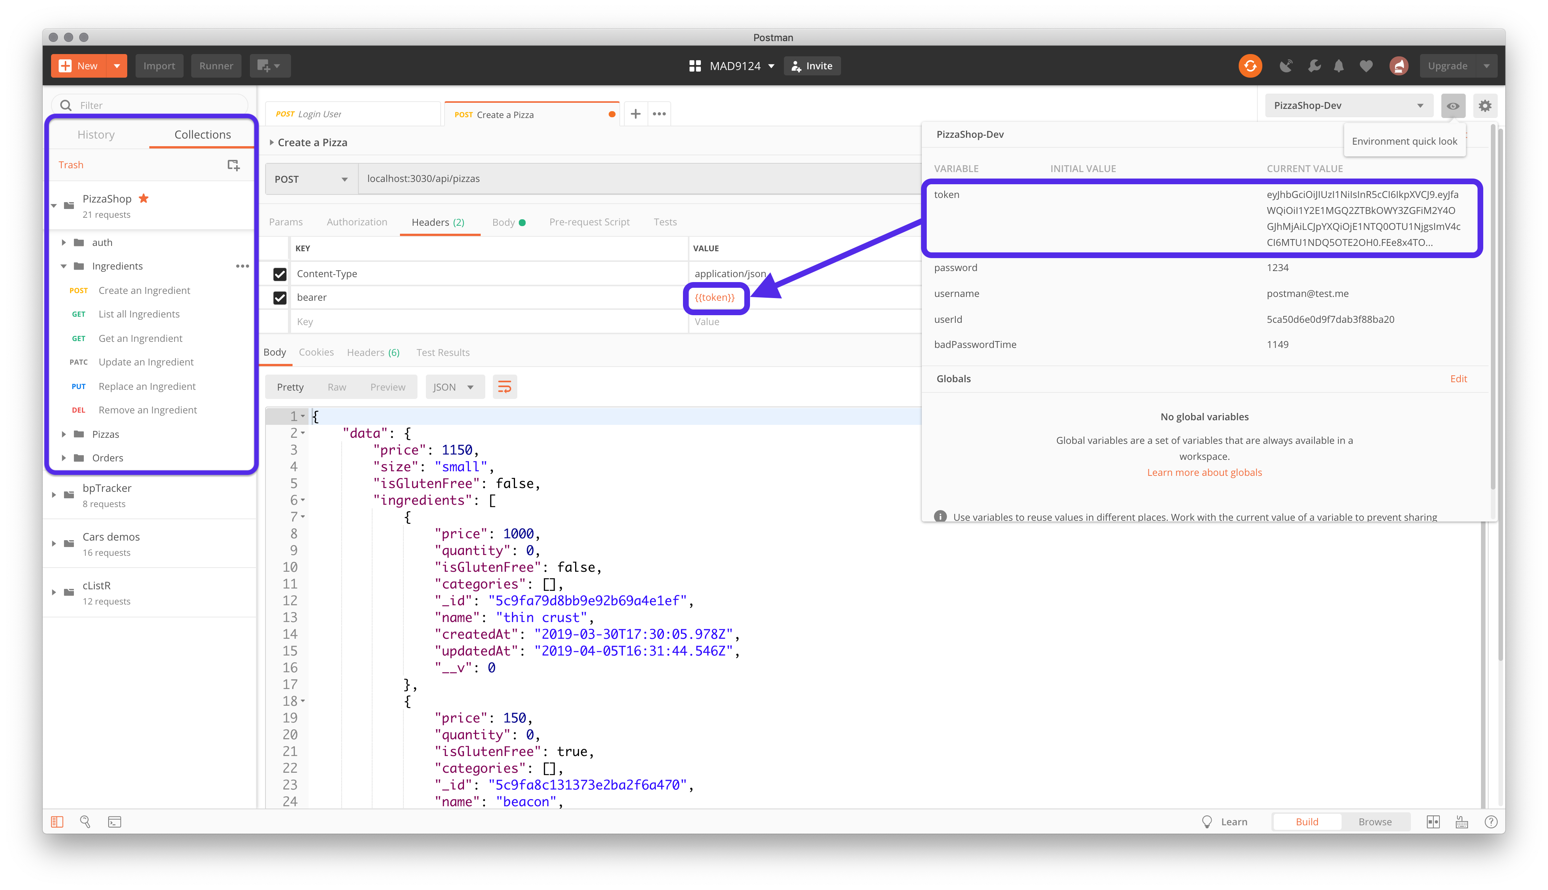Click the collections Filter field
Viewport: 1548px width, 890px height.
click(150, 105)
